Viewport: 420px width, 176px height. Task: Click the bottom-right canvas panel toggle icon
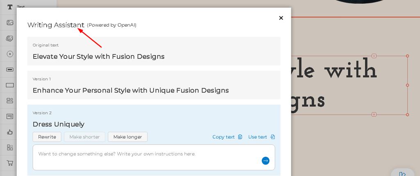click(402, 174)
